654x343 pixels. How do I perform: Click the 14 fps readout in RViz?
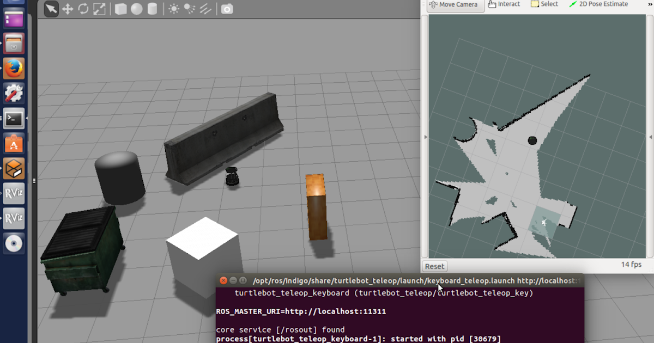(x=632, y=265)
